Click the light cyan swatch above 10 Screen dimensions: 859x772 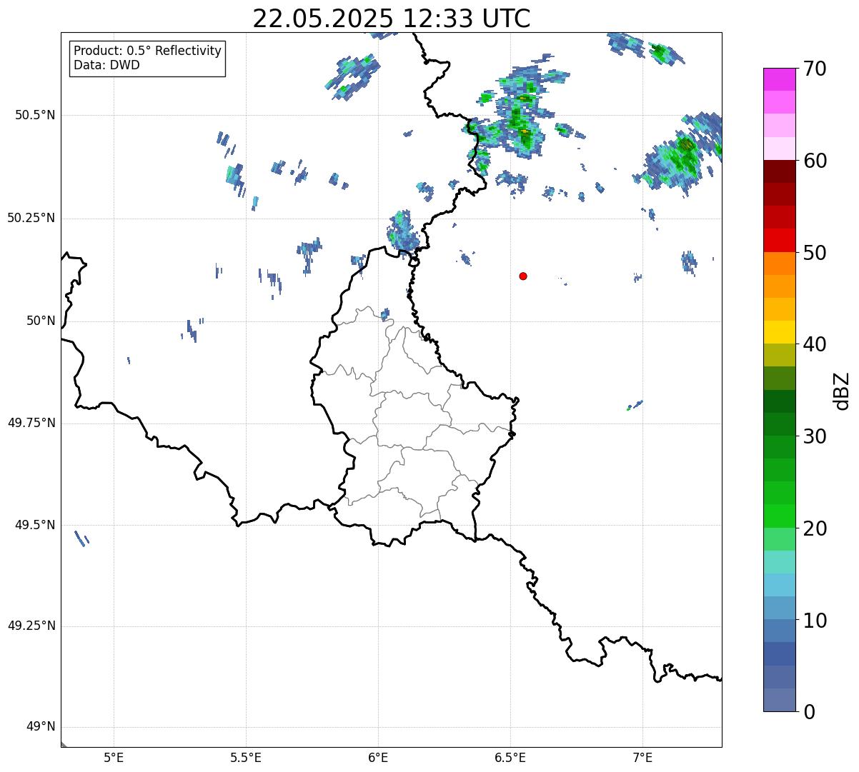coord(779,585)
